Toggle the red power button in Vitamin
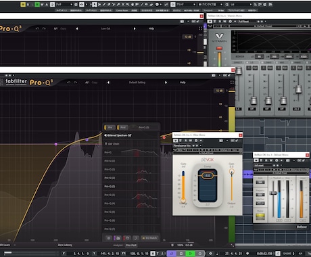 click(219, 48)
